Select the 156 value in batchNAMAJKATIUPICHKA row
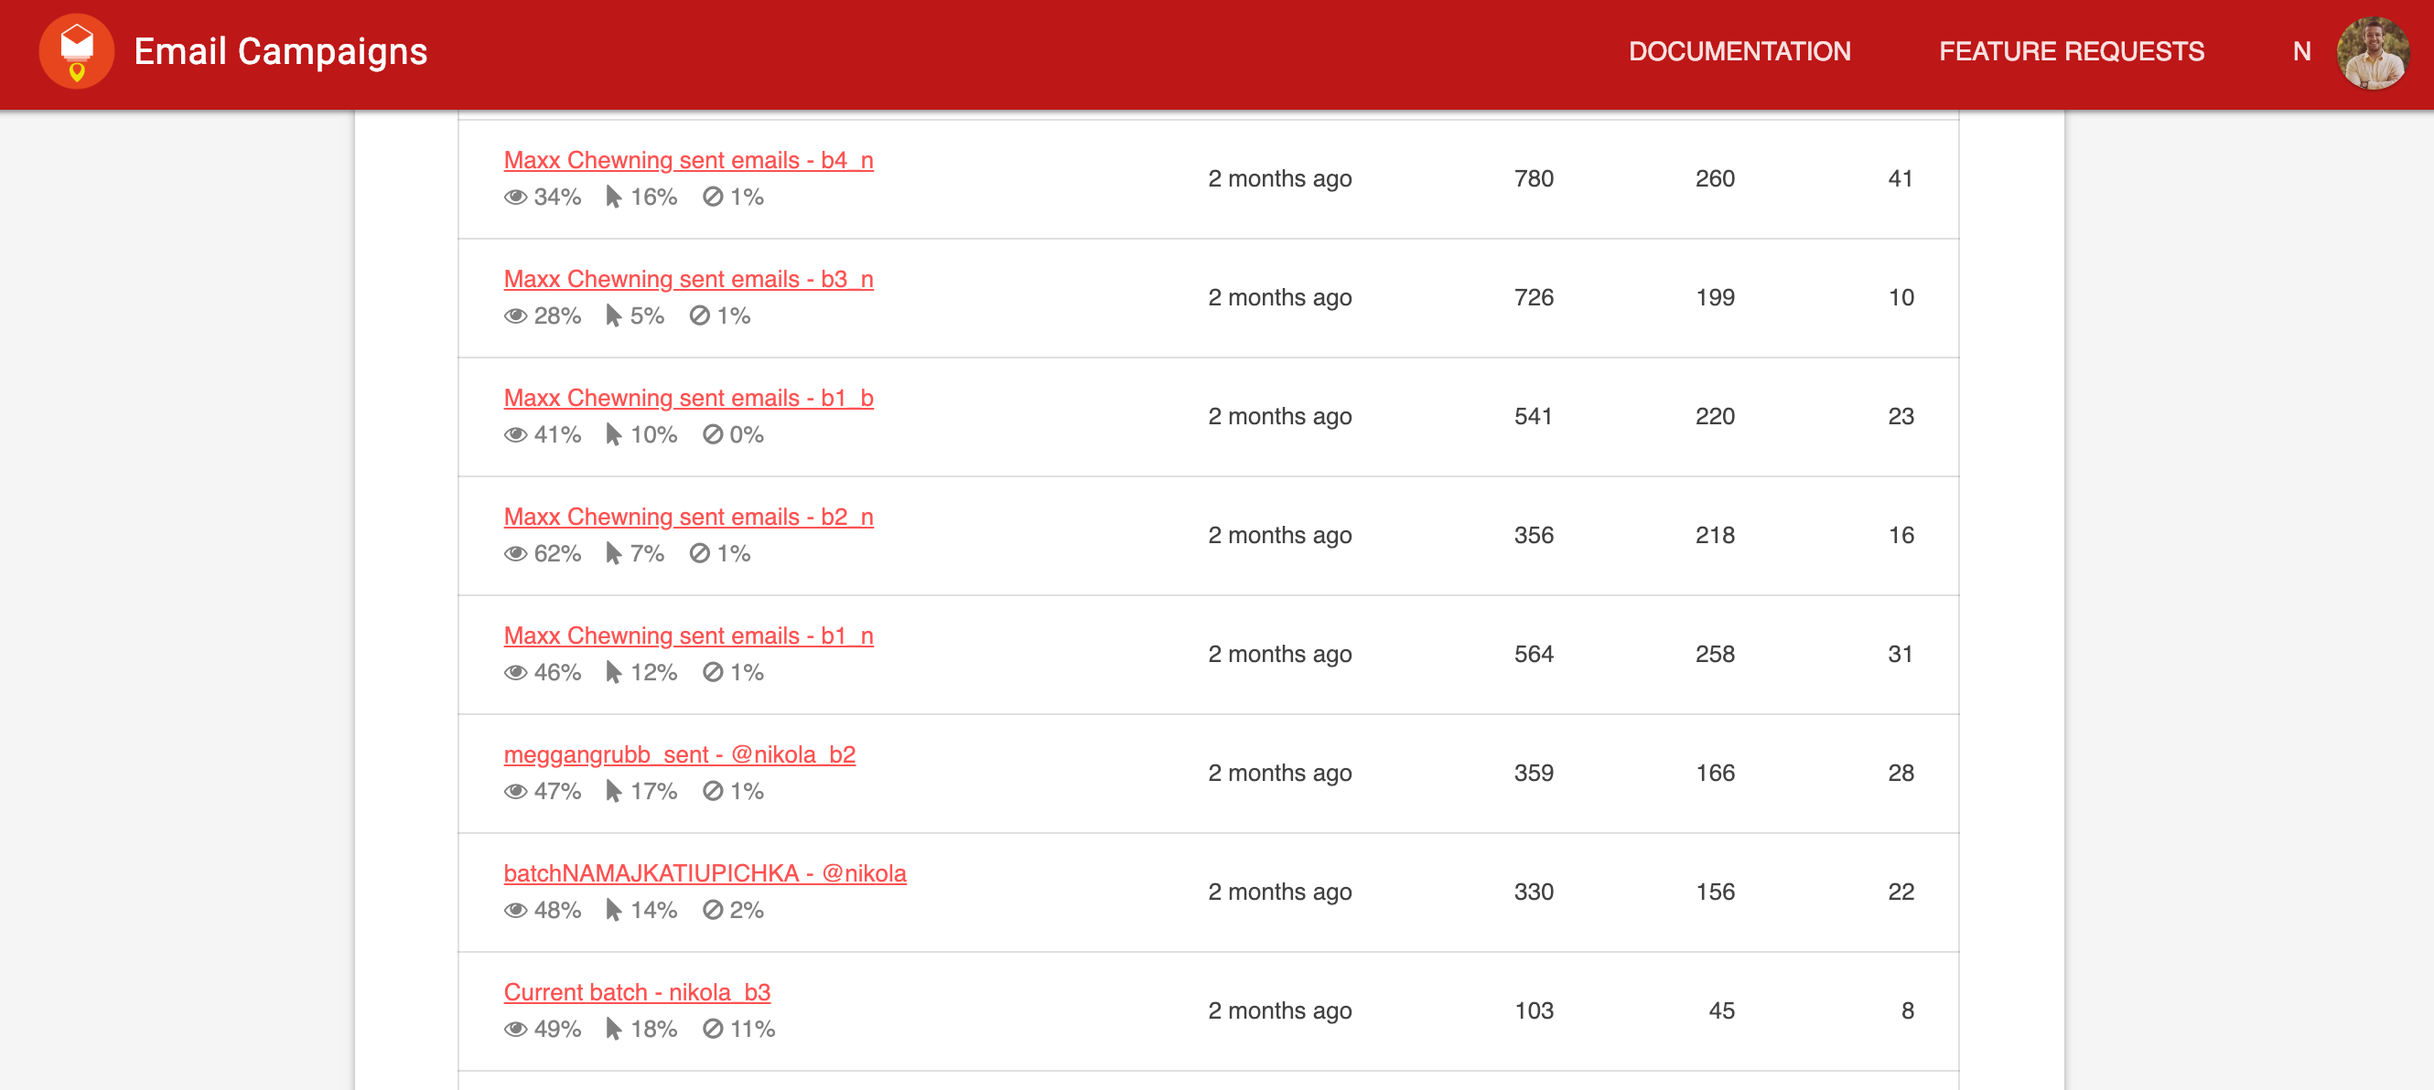This screenshot has height=1090, width=2434. point(1715,893)
